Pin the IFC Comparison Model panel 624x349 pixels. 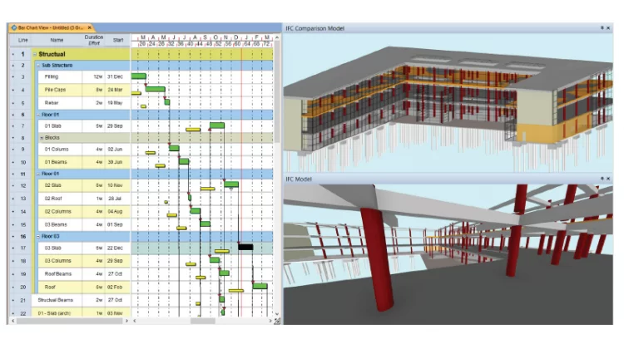coord(601,27)
